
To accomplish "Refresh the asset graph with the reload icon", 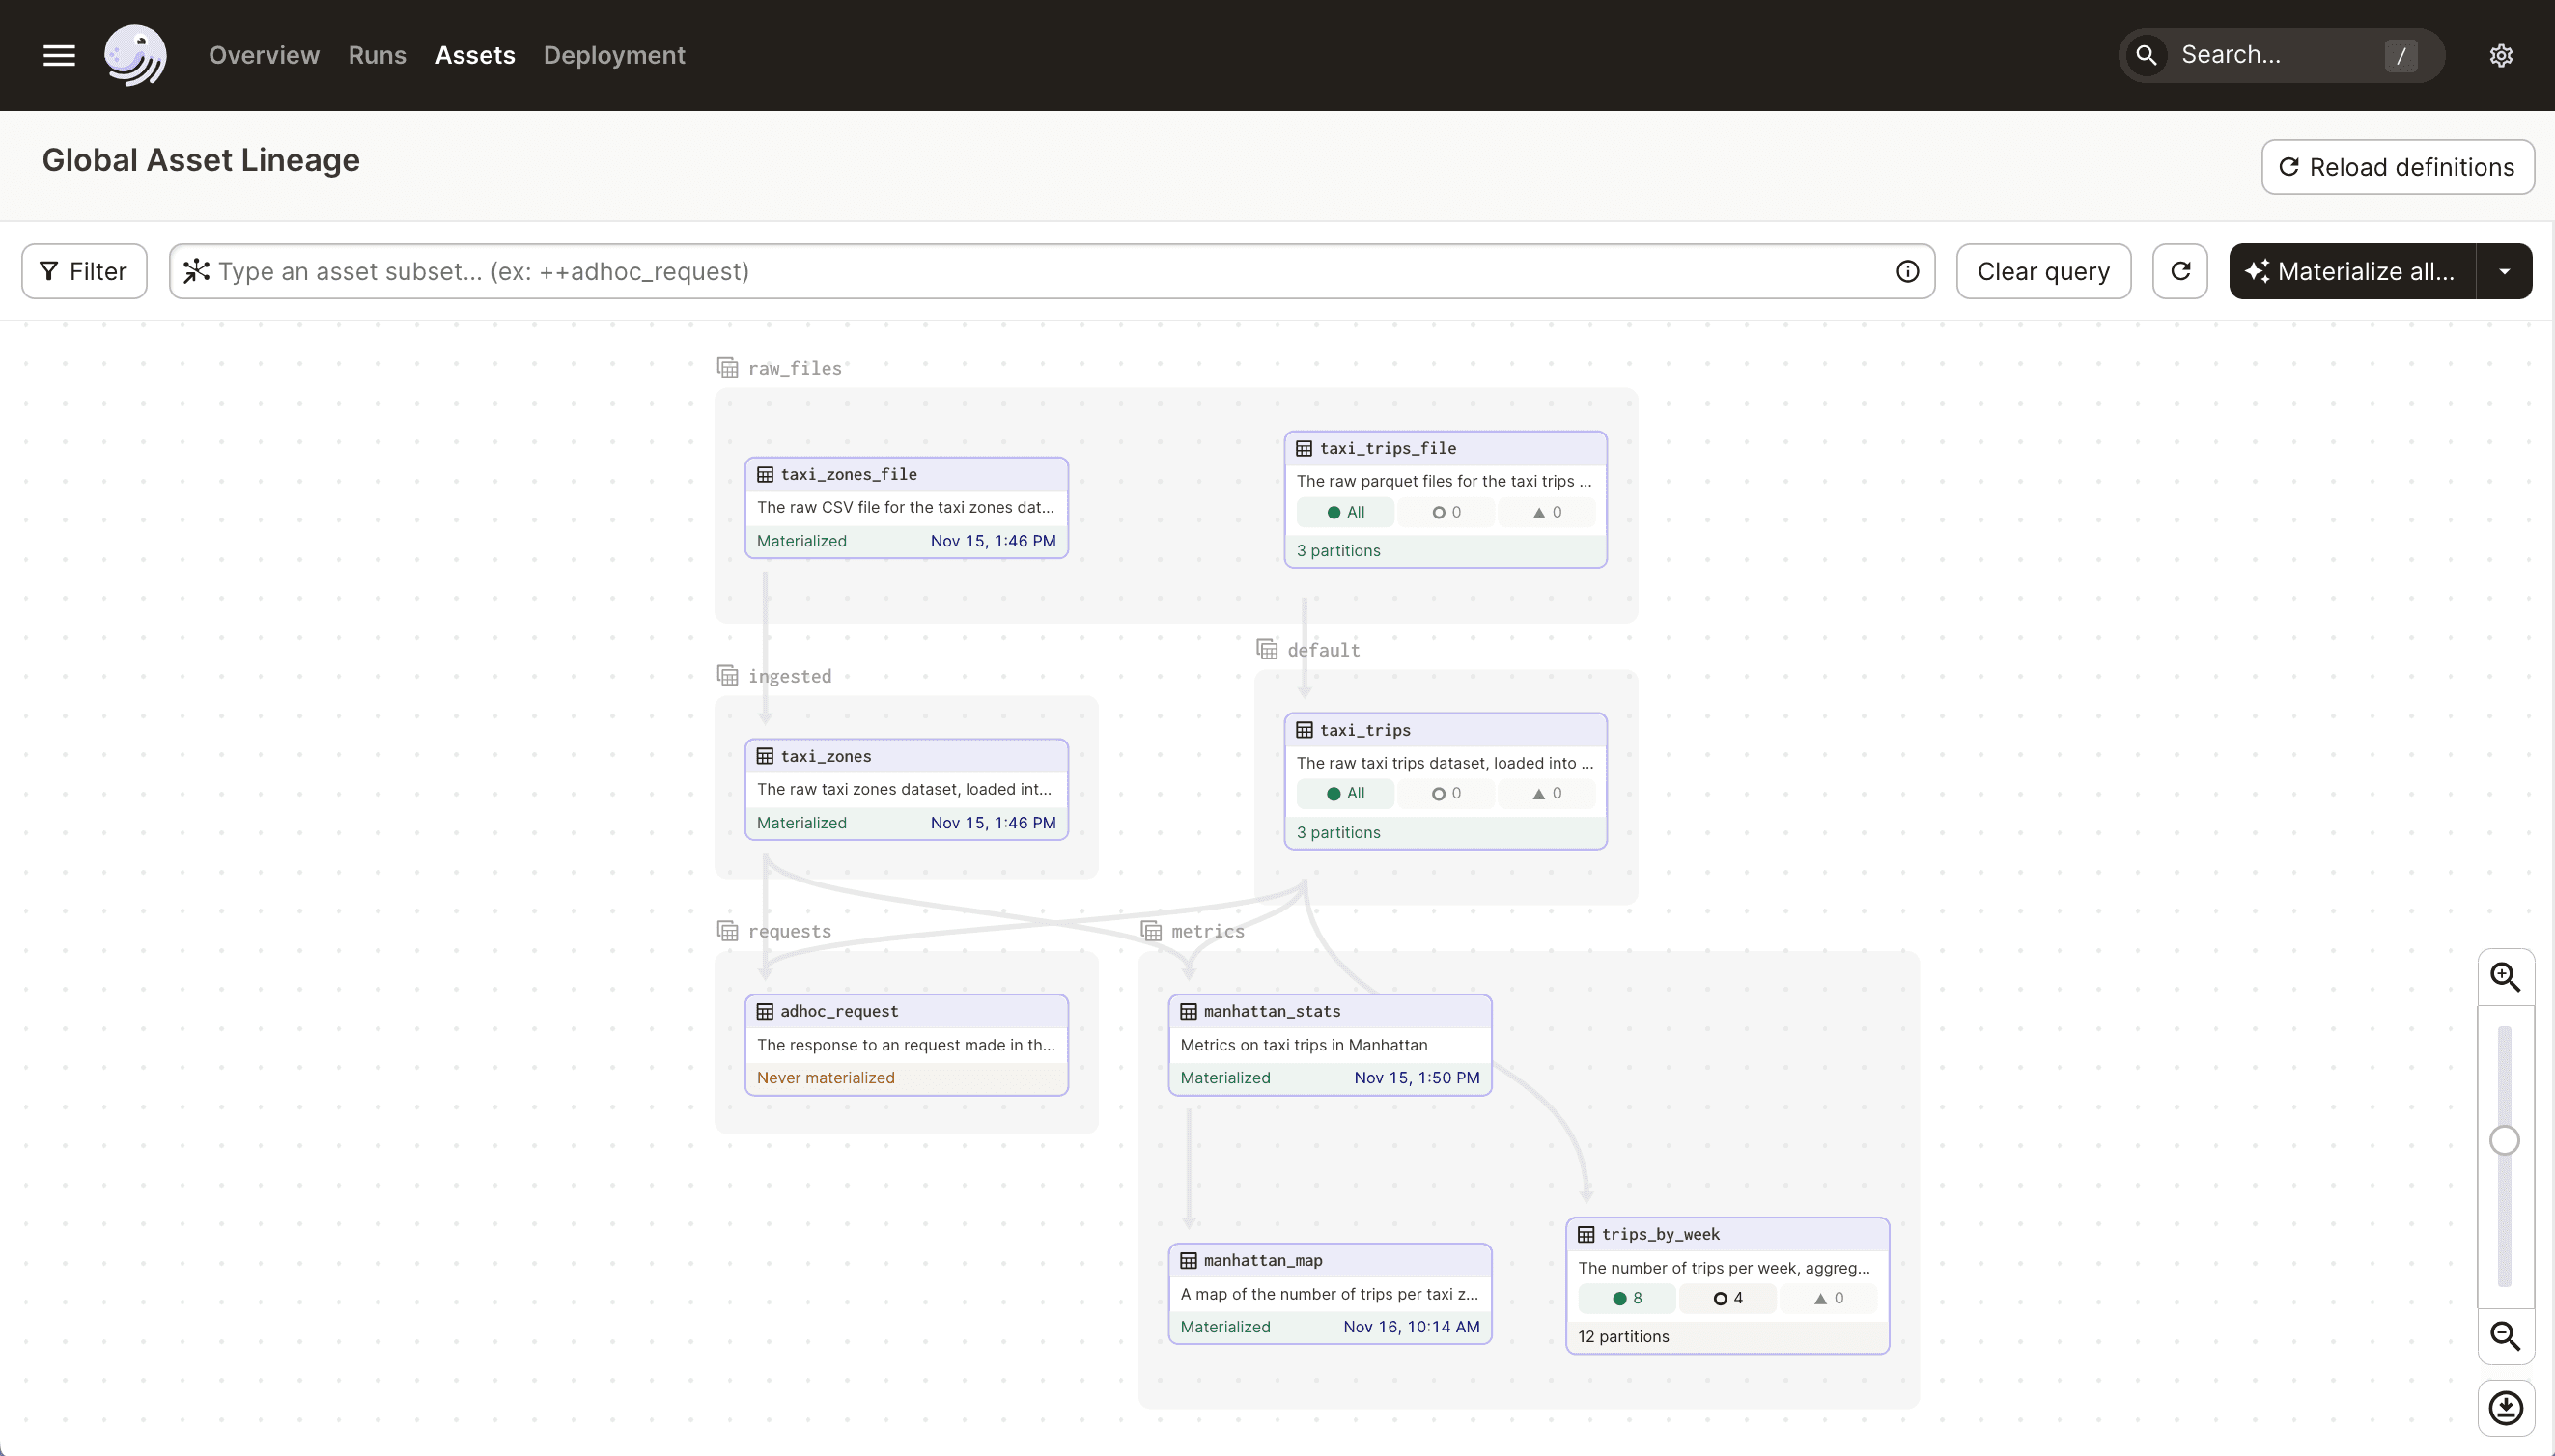I will point(2180,271).
